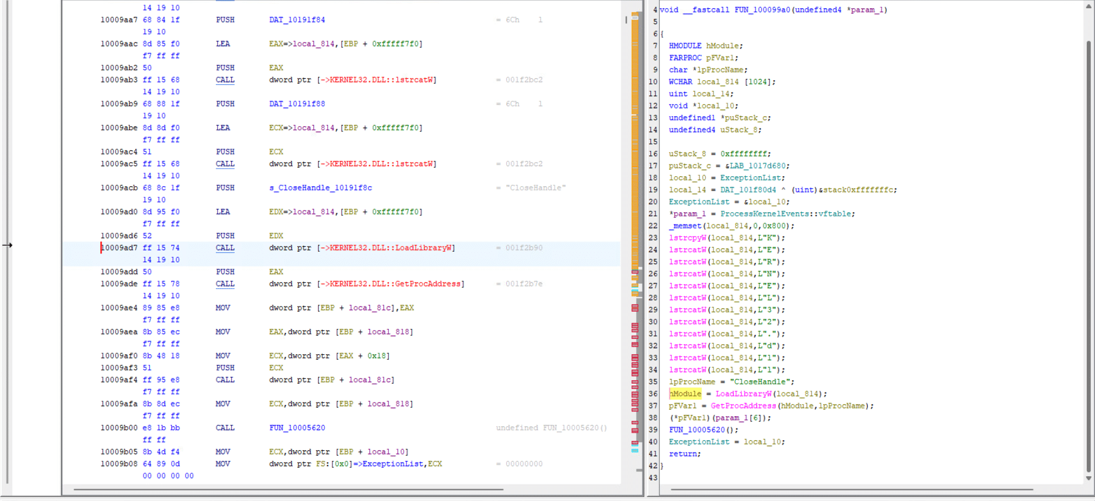Screen dimensions: 1095x501
Task: Click the decompiler scrollbar up arrow
Action: (x=1089, y=6)
